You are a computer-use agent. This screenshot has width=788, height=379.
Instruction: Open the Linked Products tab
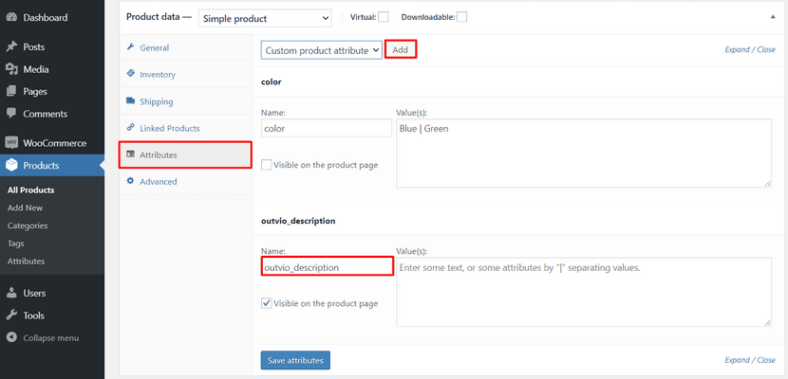169,128
